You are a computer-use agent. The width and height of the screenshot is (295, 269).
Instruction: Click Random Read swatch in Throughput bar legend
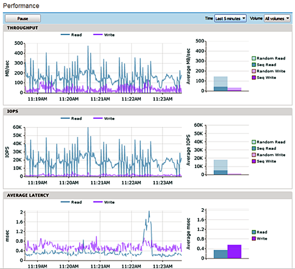(x=254, y=59)
